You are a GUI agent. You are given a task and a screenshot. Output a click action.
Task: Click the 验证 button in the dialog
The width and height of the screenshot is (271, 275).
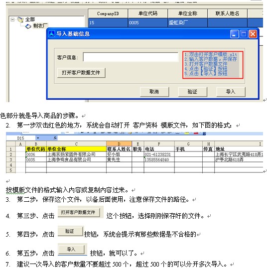click(x=193, y=92)
